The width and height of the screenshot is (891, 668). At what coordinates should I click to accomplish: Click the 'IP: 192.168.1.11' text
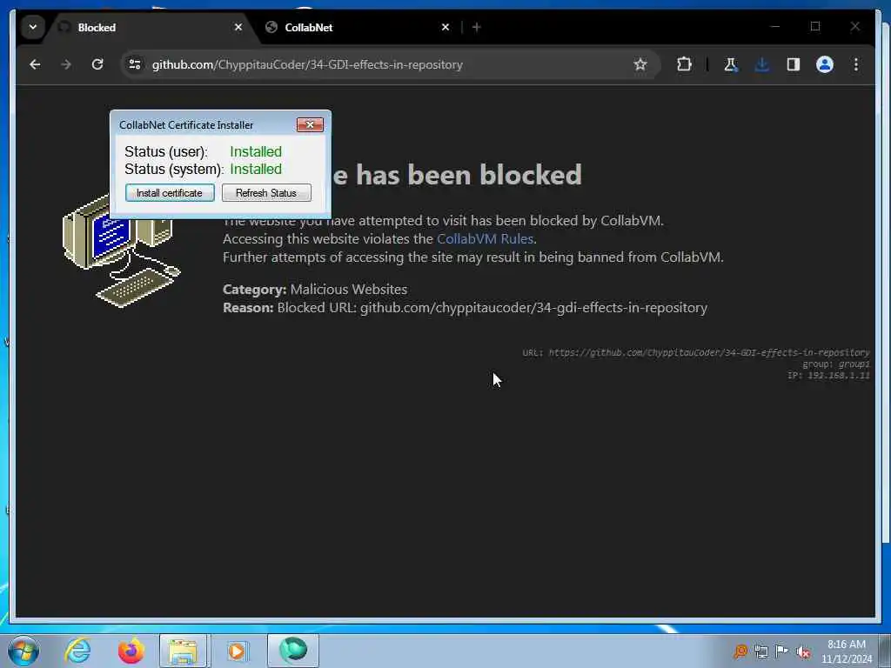pyautogui.click(x=828, y=376)
